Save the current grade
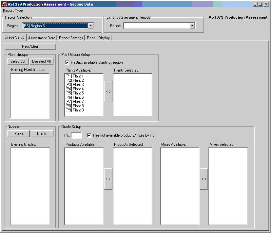The image size is (271, 233). (x=19, y=134)
